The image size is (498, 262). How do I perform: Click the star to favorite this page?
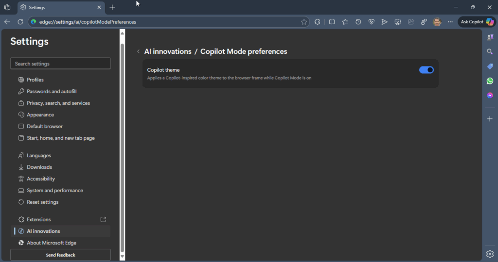304,22
